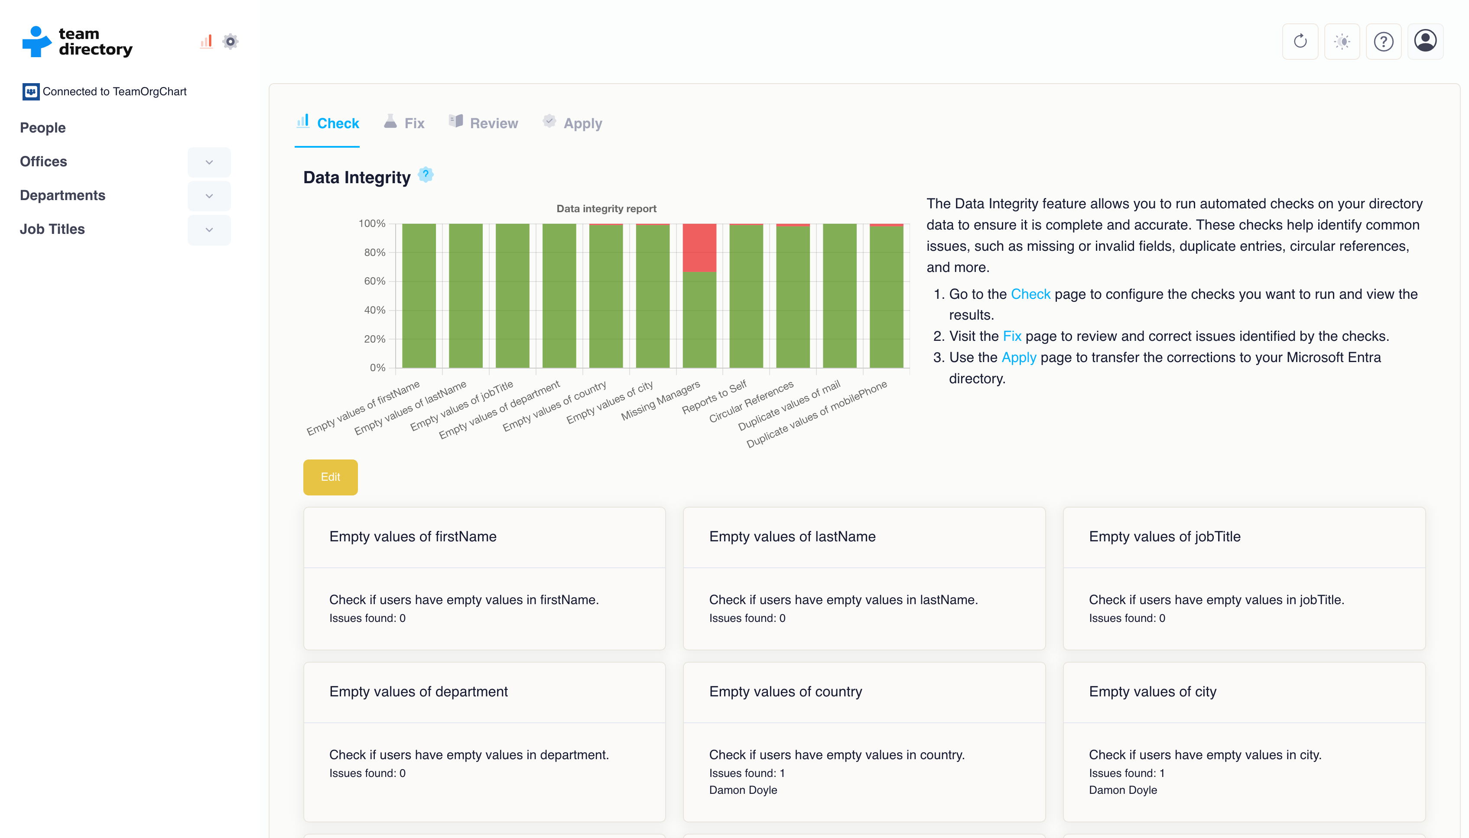Screen dimensions: 1469x838
Task: Open the data integrity chart icon
Action: pyautogui.click(x=206, y=42)
